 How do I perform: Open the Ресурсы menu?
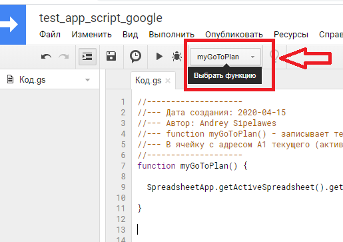point(291,35)
